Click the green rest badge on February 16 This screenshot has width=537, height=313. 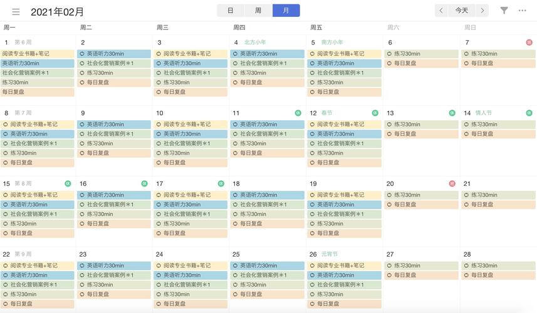(x=145, y=183)
